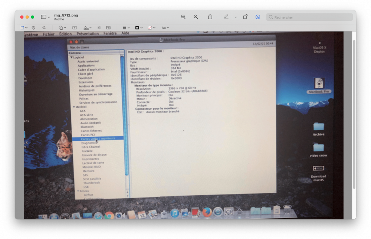The width and height of the screenshot is (371, 239).
Task: Click the line style icon
Action: [124, 28]
